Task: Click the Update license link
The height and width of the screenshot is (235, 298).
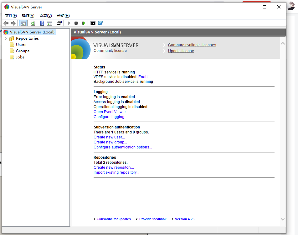Action: tap(181, 51)
